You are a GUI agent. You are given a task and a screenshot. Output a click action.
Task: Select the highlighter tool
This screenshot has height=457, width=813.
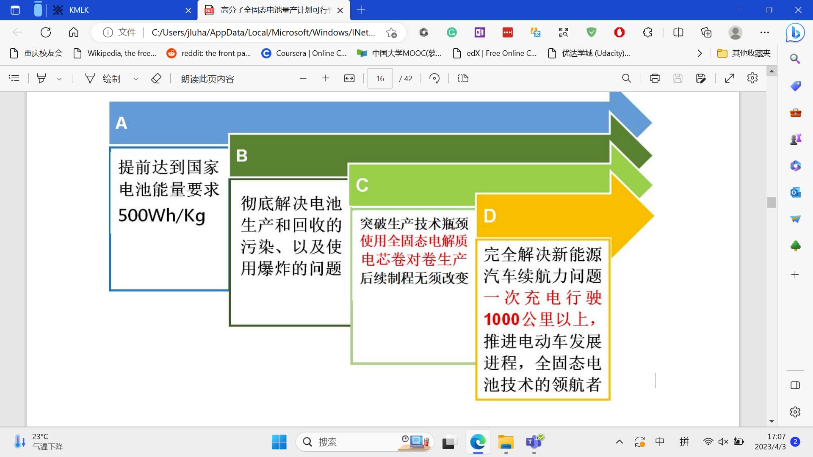tap(41, 78)
